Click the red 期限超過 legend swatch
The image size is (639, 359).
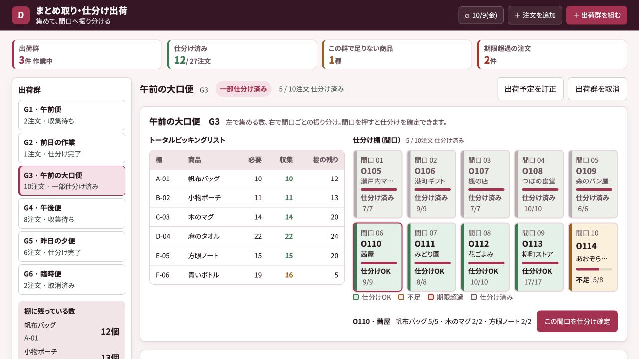tap(431, 297)
